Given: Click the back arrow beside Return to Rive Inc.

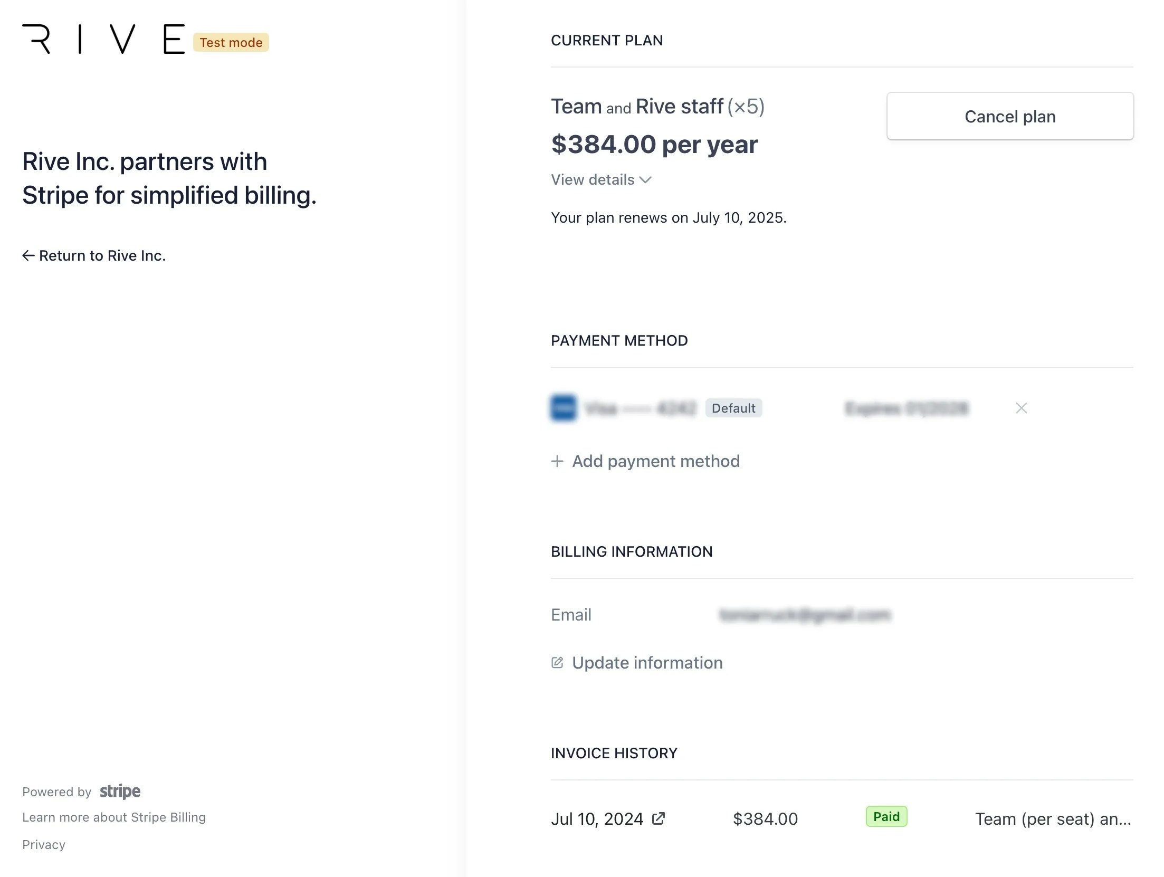Looking at the screenshot, I should click(28, 256).
